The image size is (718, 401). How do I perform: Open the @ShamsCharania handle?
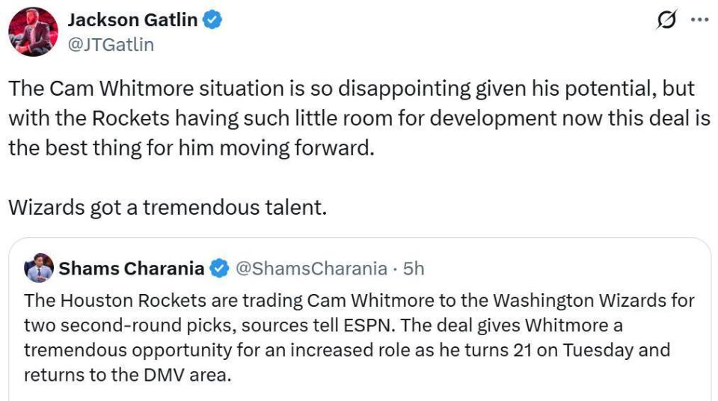311,269
